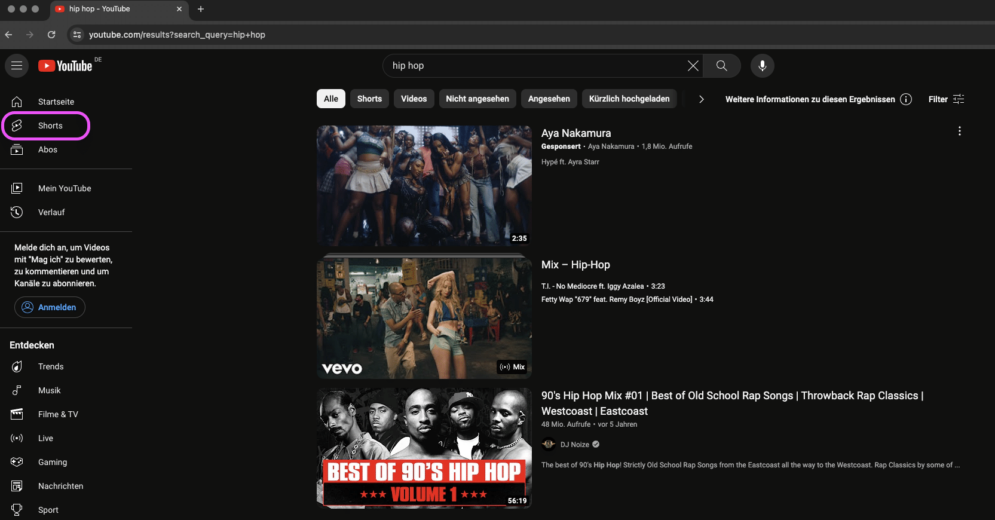This screenshot has width=995, height=520.
Task: Open the 90's Hip Hop Mix #01 title
Action: pyautogui.click(x=733, y=403)
